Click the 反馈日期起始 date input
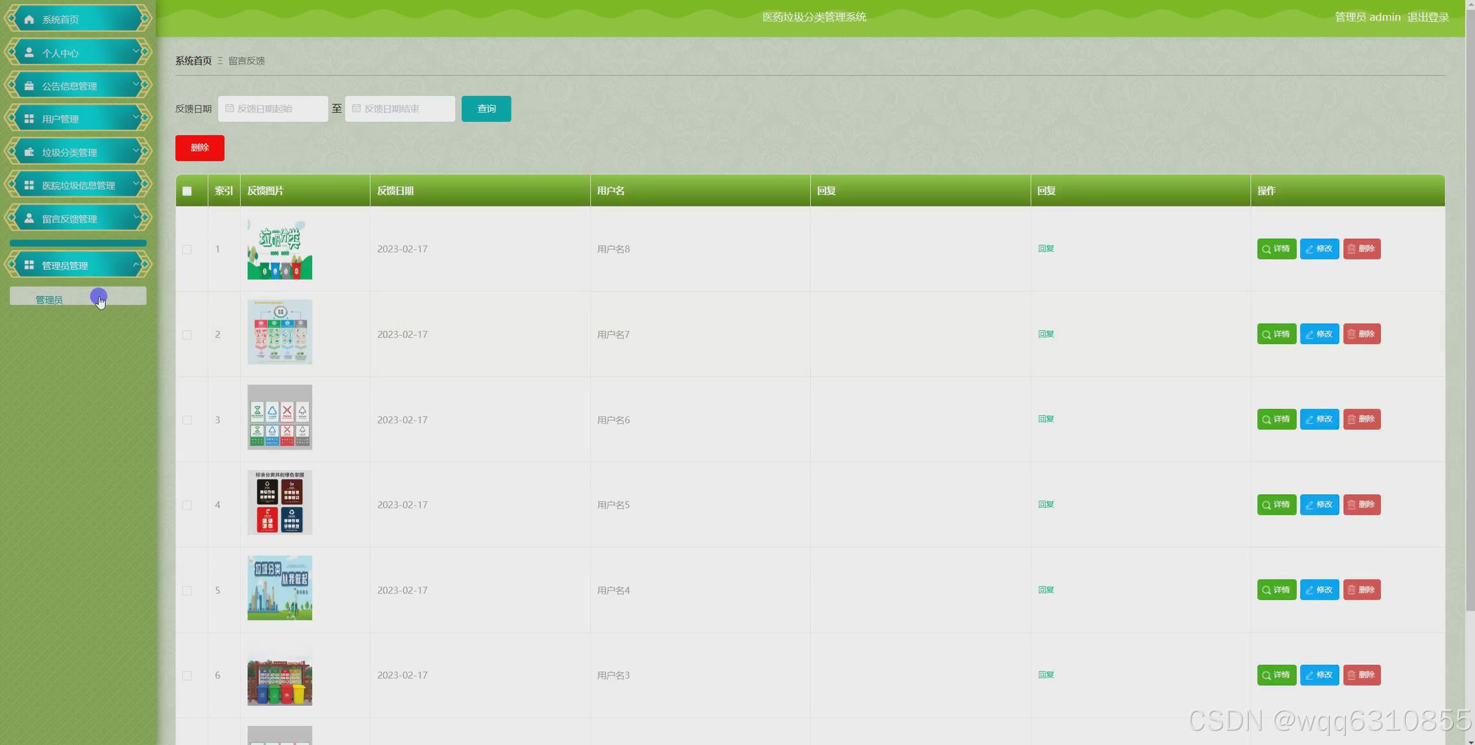This screenshot has height=745, width=1475. [273, 108]
